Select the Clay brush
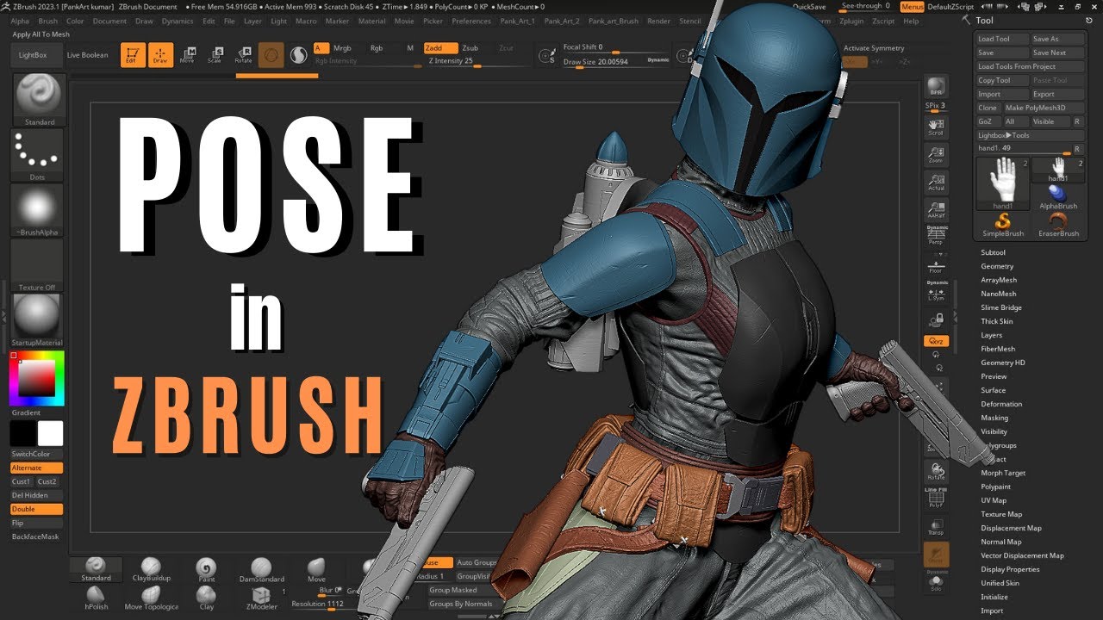 coord(207,598)
